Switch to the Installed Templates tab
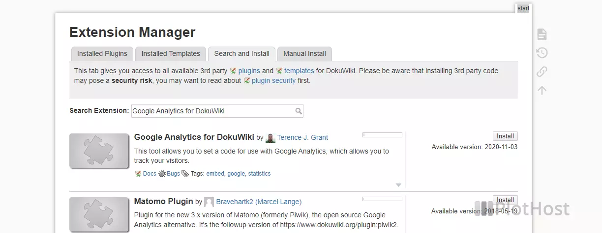The image size is (602, 233). (171, 54)
